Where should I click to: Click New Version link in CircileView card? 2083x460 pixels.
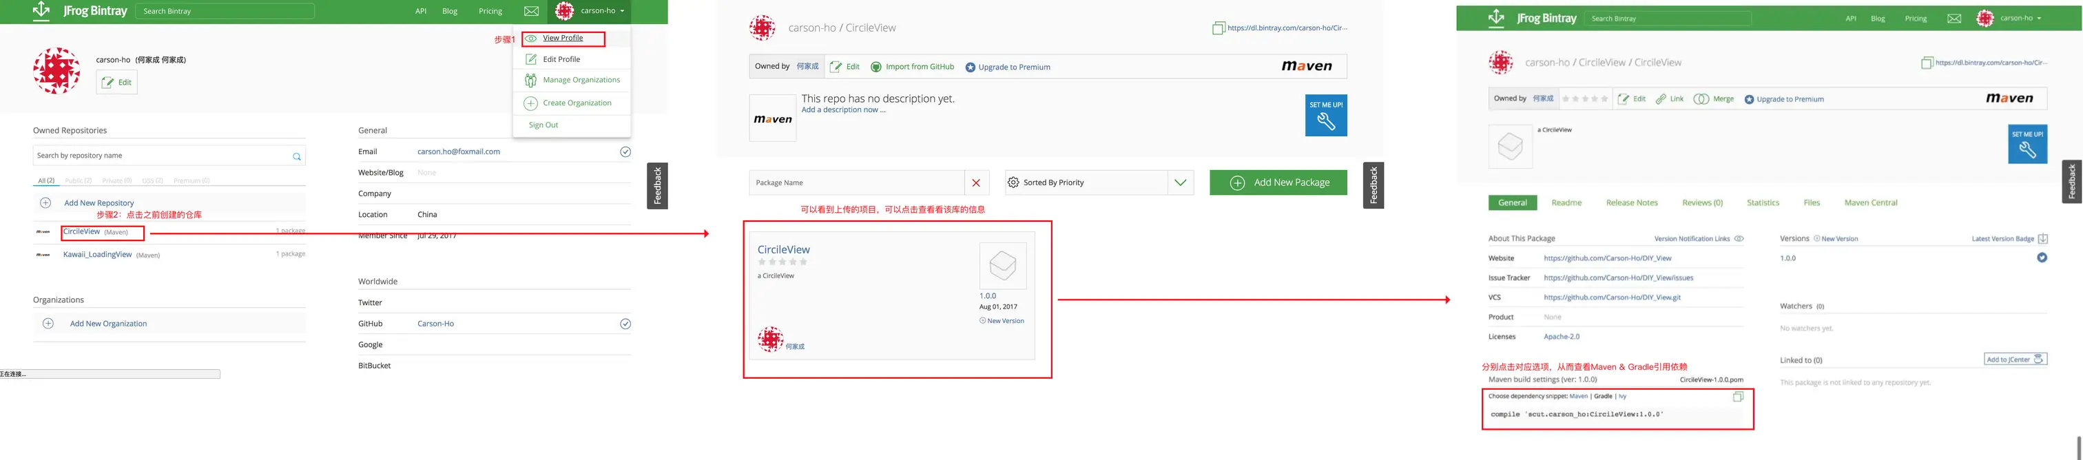pos(1002,321)
